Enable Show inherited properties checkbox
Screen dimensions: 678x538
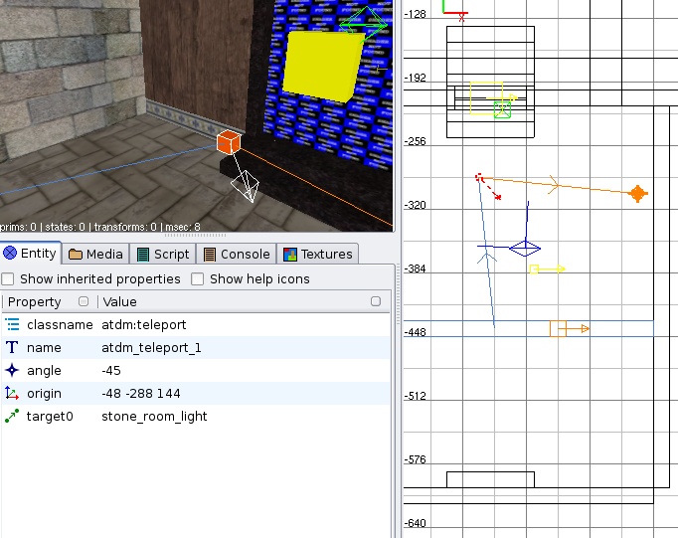pyautogui.click(x=8, y=279)
